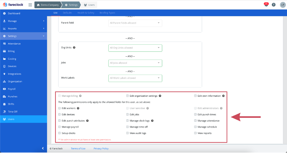Click the Attendance icon in sidebar
This screenshot has width=287, height=153.
tap(4, 44)
